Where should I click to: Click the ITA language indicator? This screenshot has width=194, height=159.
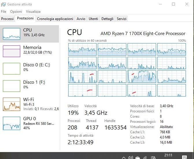pyautogui.click(x=153, y=158)
